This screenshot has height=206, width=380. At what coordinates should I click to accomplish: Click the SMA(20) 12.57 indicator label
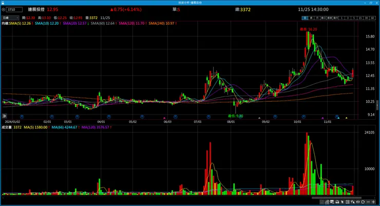(74, 23)
